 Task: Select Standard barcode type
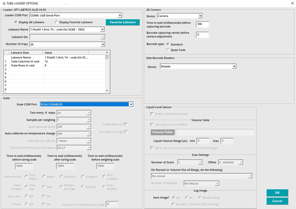coord(168,44)
